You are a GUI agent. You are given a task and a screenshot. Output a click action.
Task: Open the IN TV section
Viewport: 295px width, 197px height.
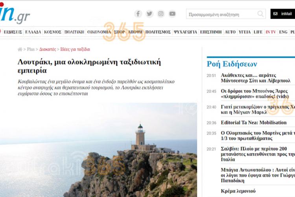(x=271, y=32)
